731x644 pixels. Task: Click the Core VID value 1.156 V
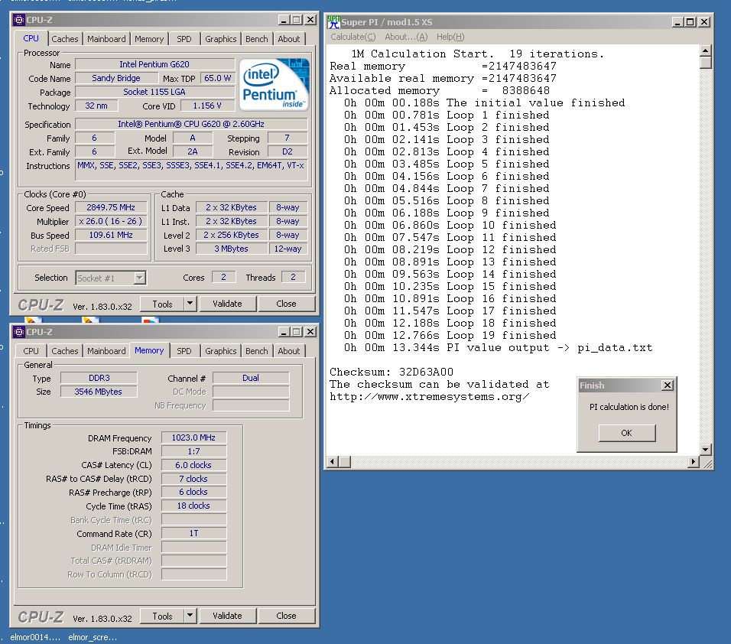[207, 106]
